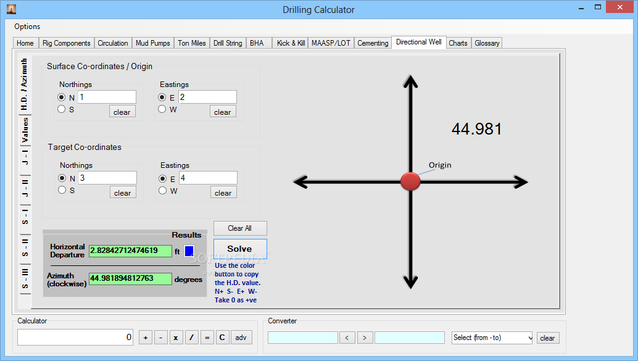Viewport: 638px width, 361px height.
Task: Switch to the Home tab
Action: click(x=25, y=43)
